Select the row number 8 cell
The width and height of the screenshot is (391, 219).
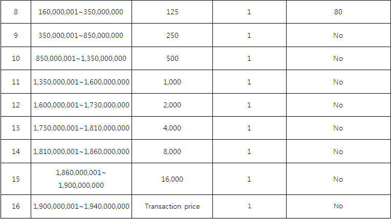tap(16, 12)
